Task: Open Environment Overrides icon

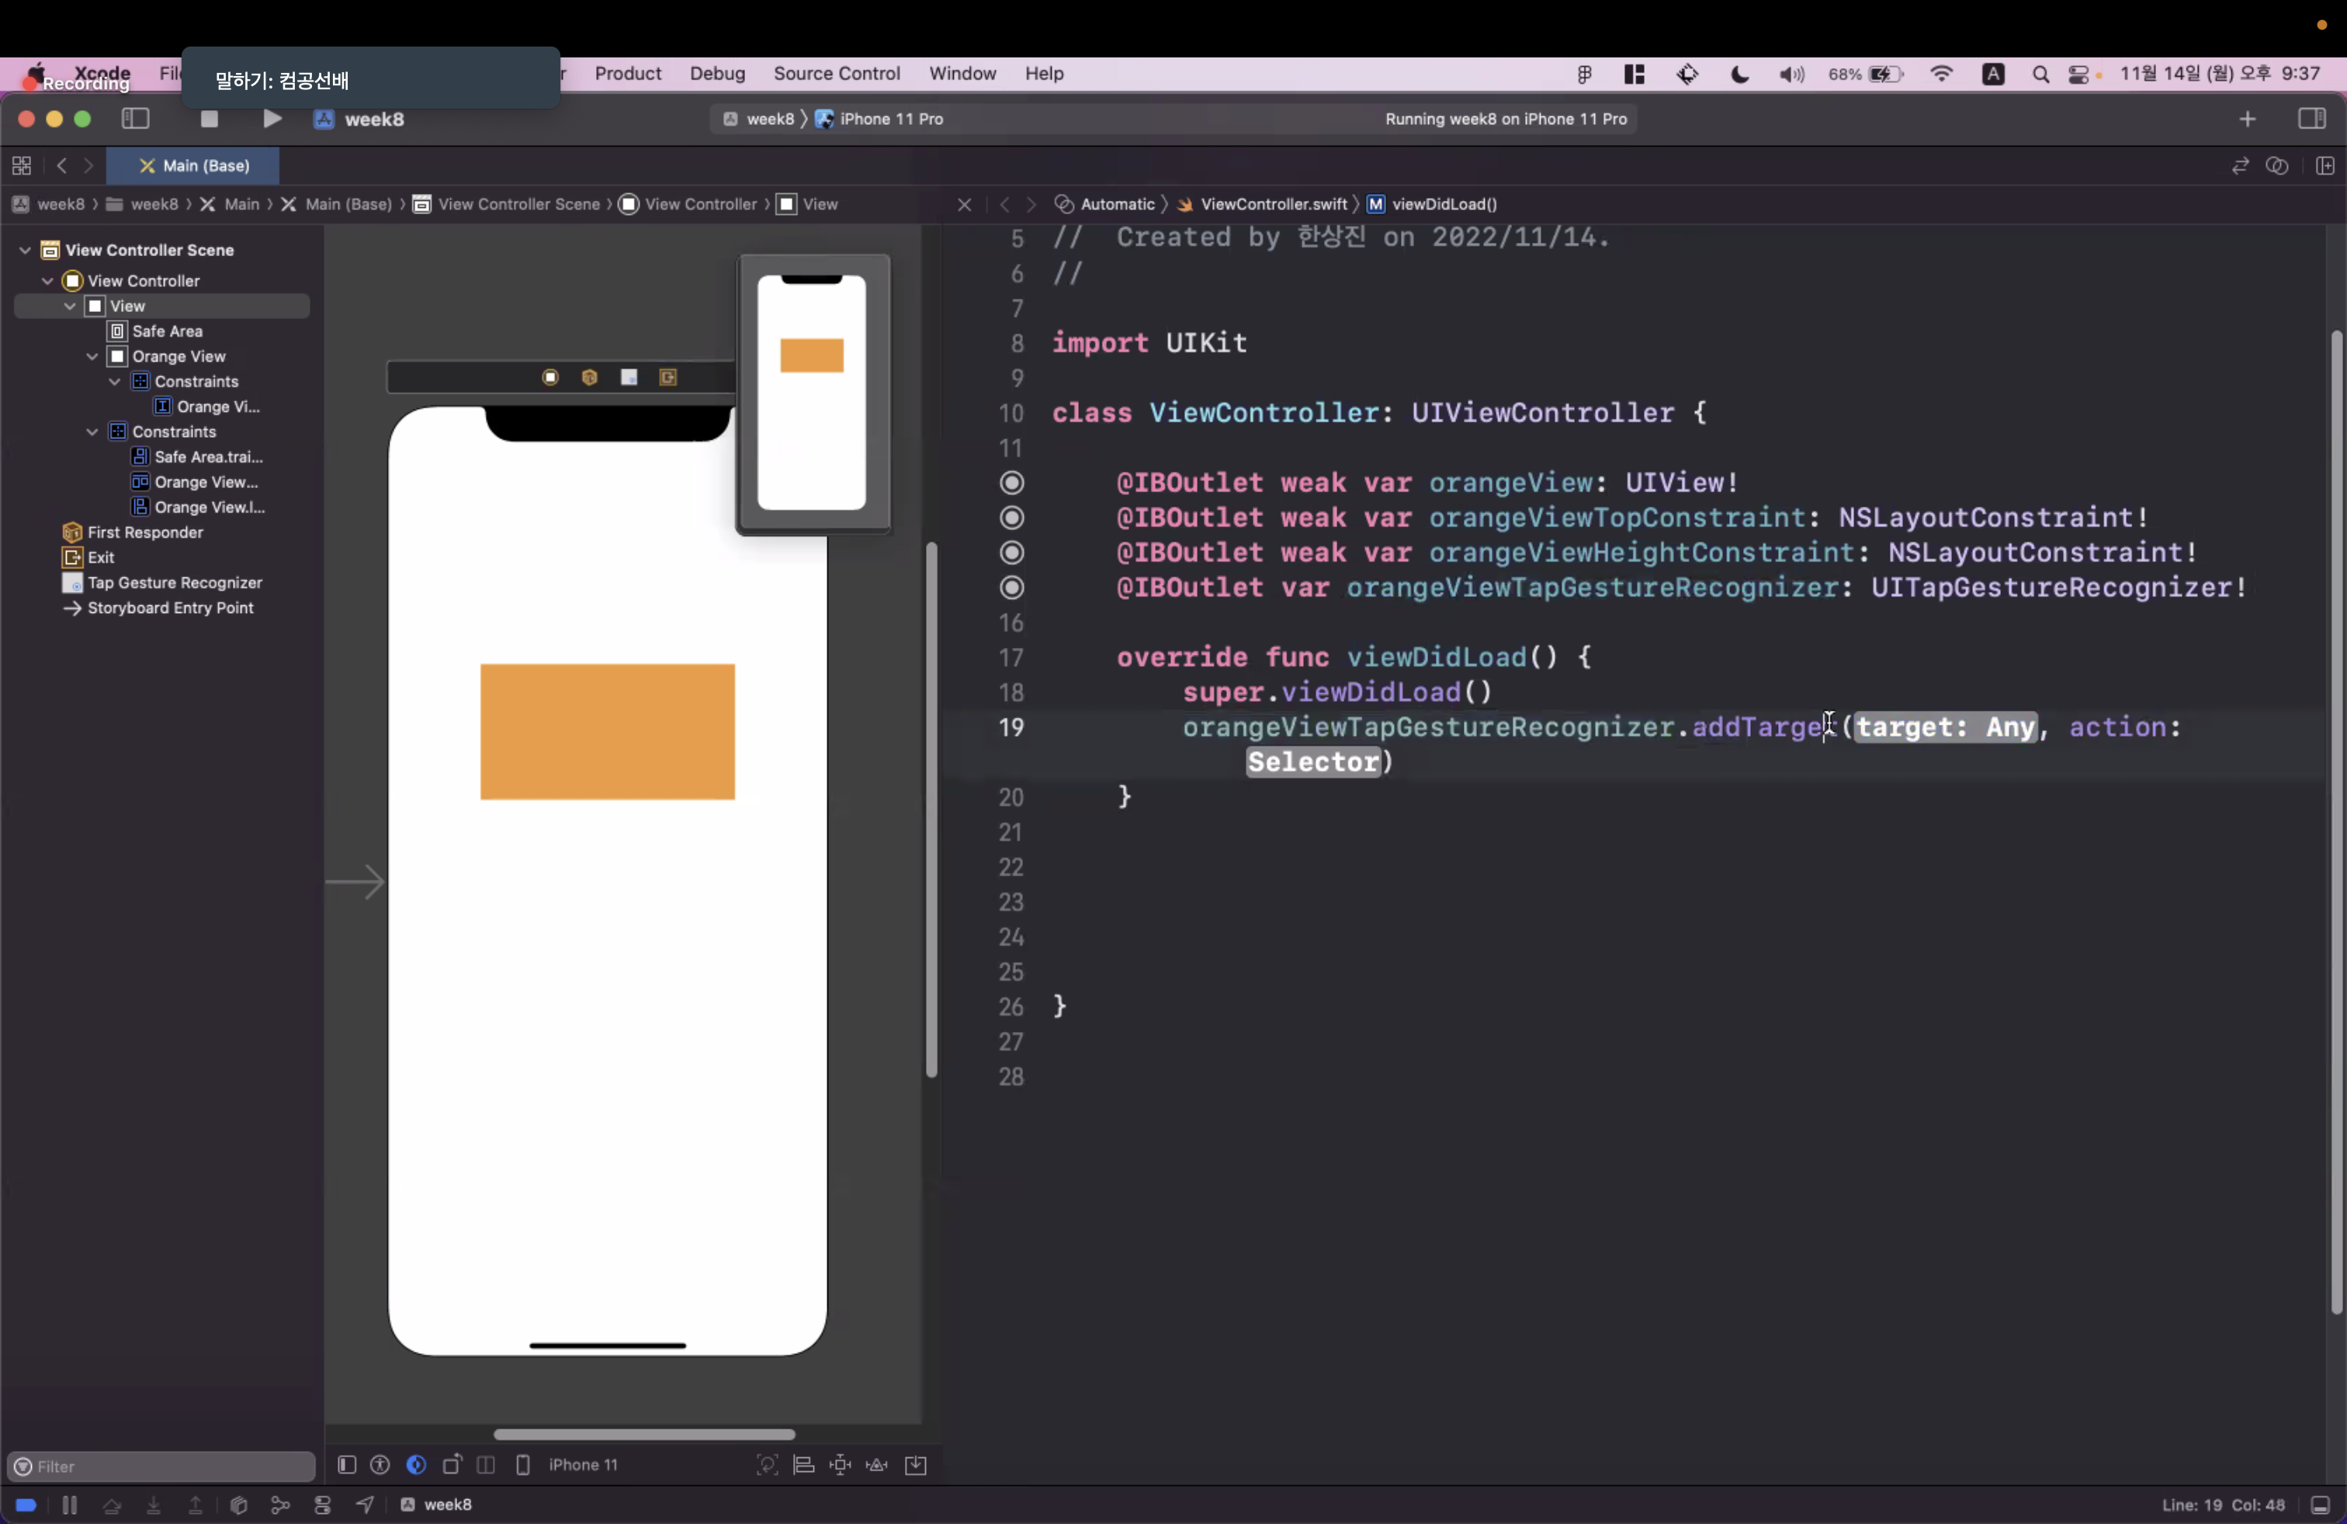Action: point(322,1505)
